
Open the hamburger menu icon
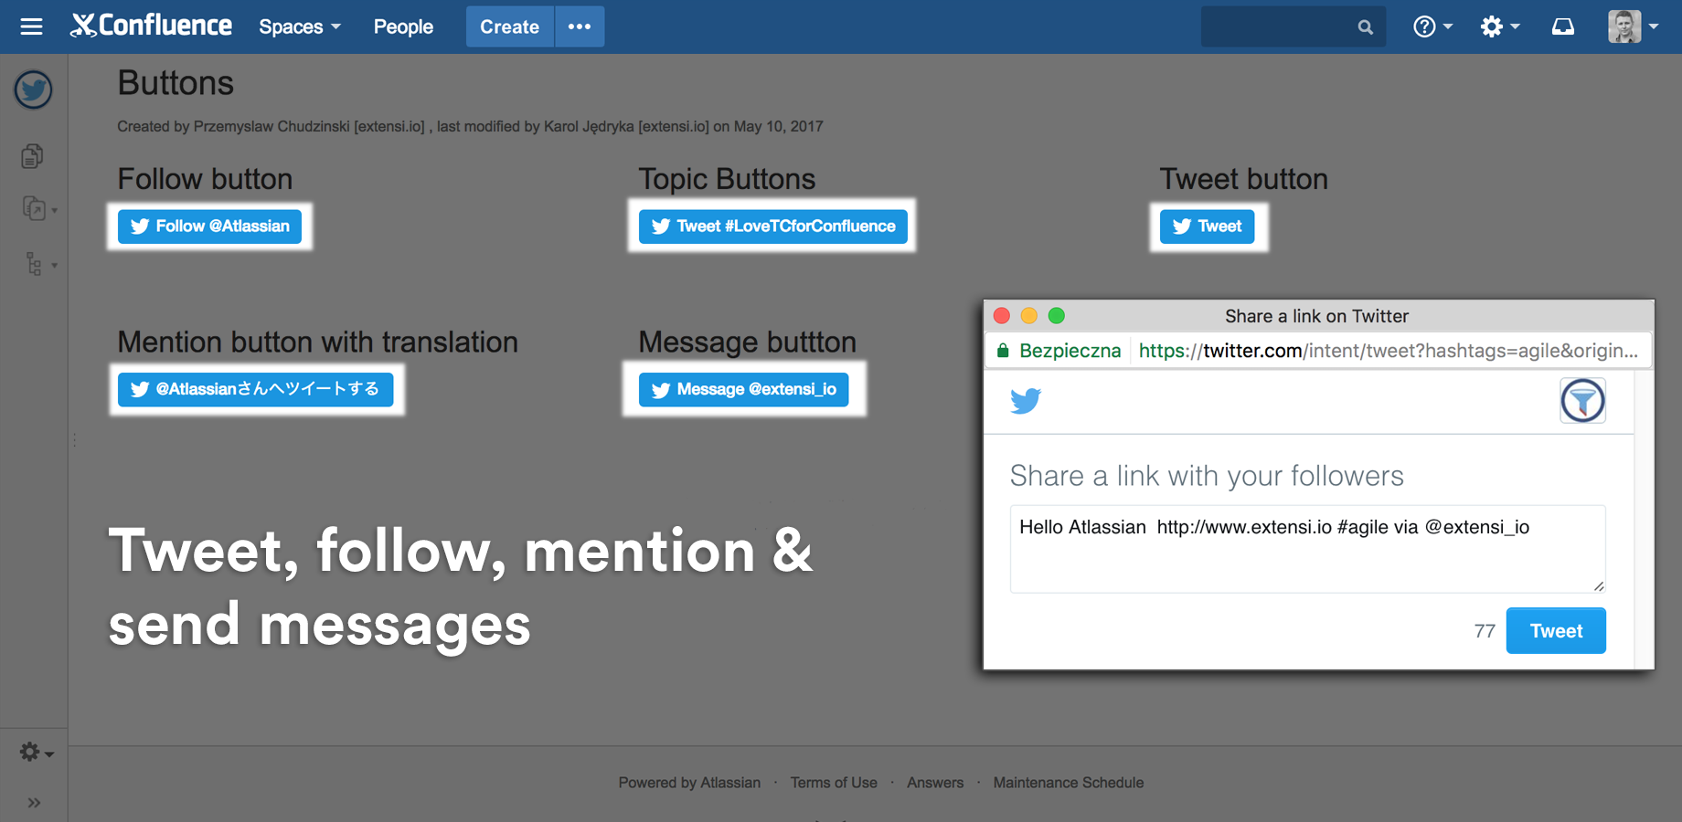pos(31,26)
